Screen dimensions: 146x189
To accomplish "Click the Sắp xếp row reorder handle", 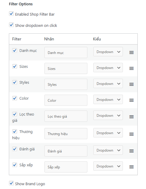I will click(x=131, y=167).
